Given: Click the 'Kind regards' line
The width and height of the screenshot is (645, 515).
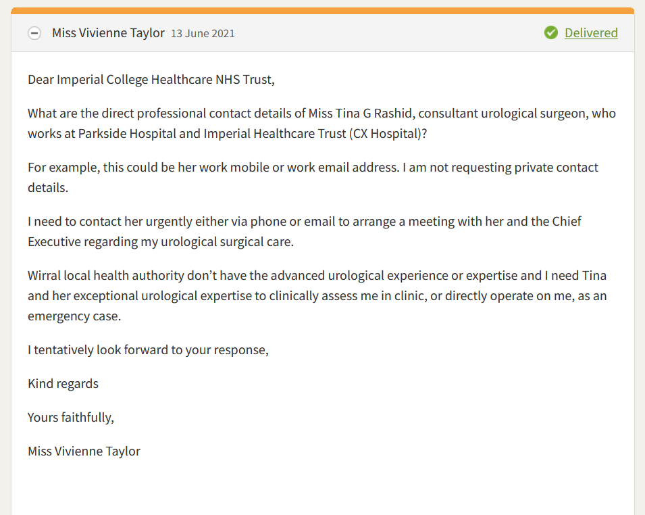Looking at the screenshot, I should pos(63,384).
